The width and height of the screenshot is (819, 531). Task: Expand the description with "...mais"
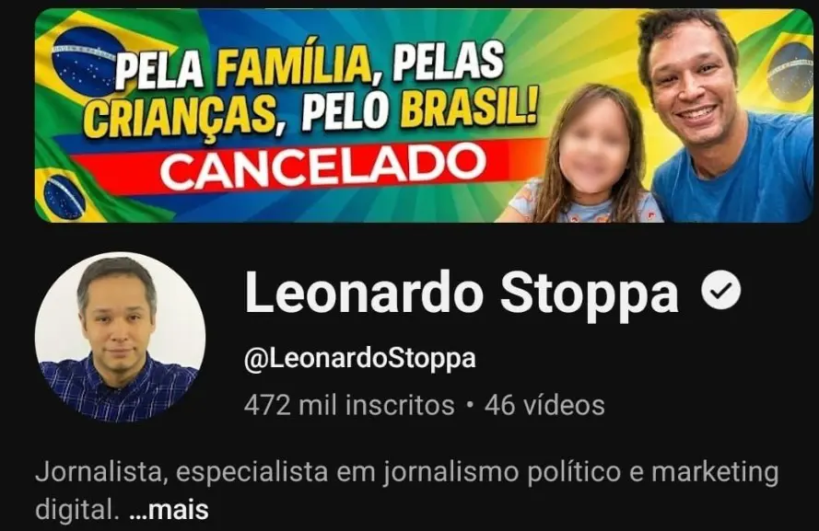pos(169,510)
